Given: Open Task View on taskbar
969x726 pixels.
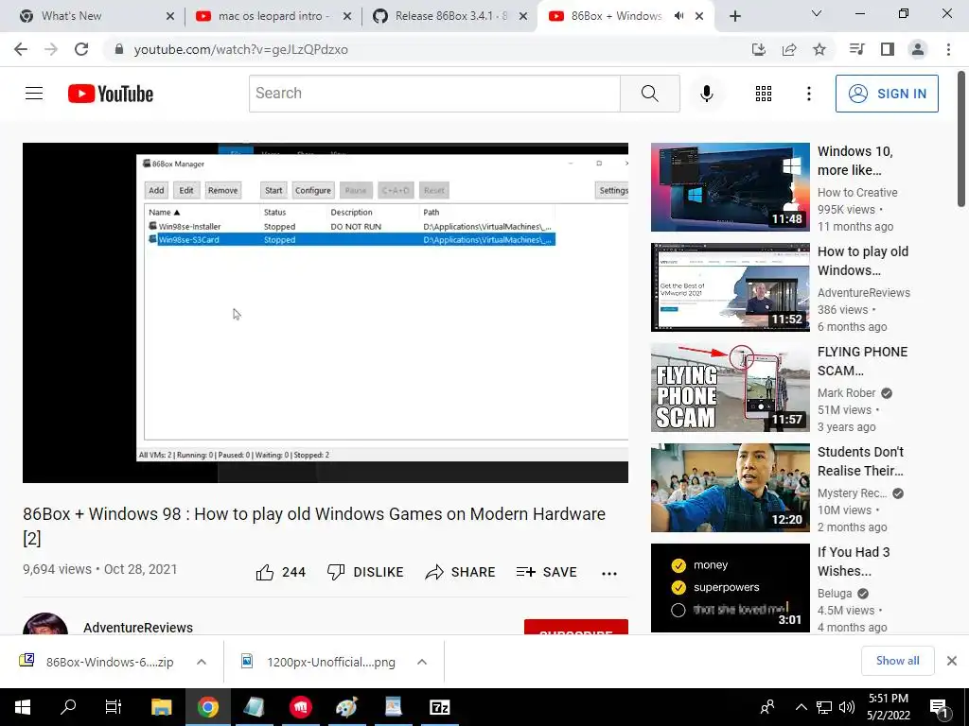Looking at the screenshot, I should [x=114, y=707].
